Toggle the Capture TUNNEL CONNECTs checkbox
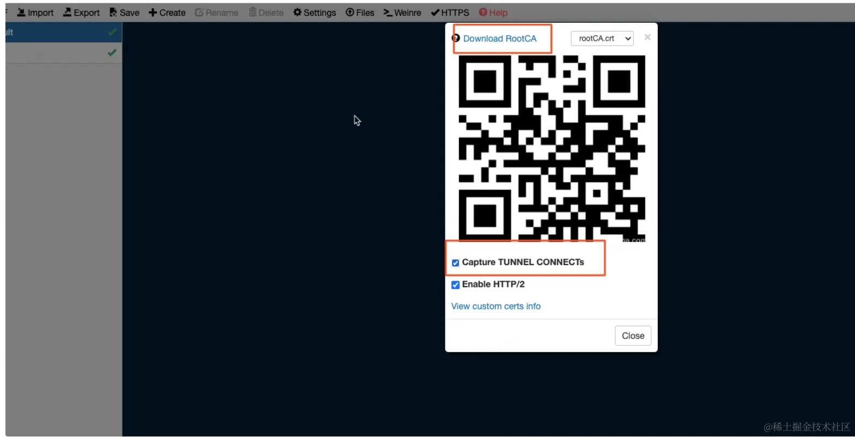 click(x=456, y=263)
